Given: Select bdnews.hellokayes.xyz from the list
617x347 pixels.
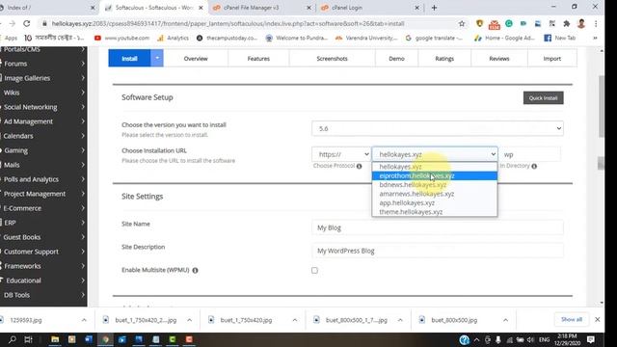Looking at the screenshot, I should tap(435, 184).
